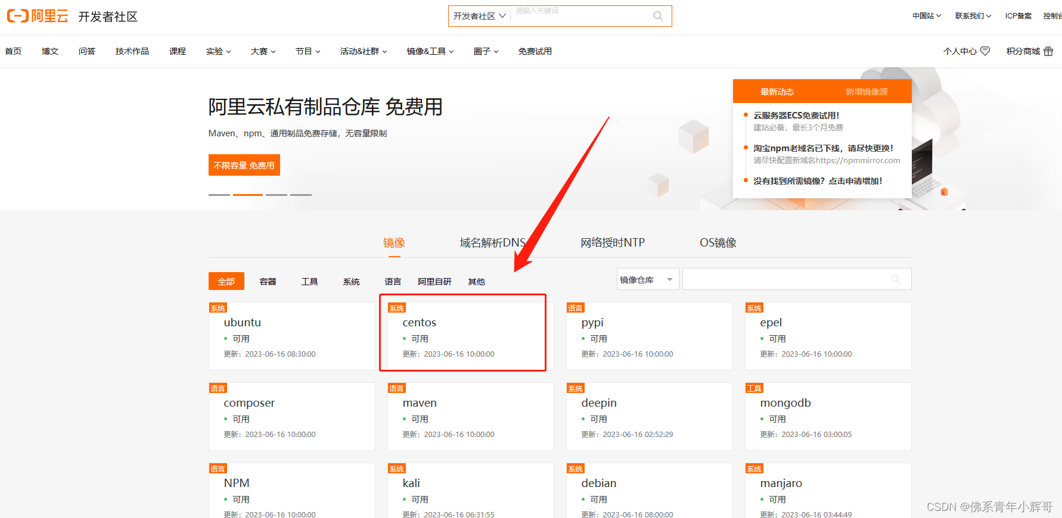Expand the 节目 nav menu
The width and height of the screenshot is (1062, 518).
pos(308,51)
